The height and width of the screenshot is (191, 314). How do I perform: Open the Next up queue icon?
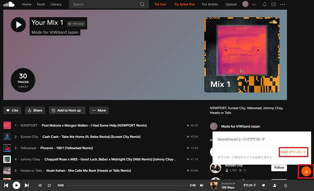[285, 186]
